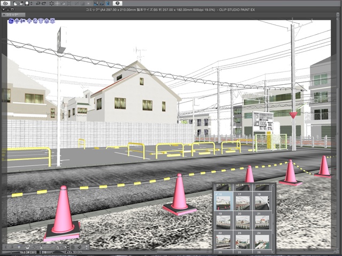Click the zoom out icon in status bar
Image resolution: width=342 pixels, height=256 pixels.
coord(28,252)
